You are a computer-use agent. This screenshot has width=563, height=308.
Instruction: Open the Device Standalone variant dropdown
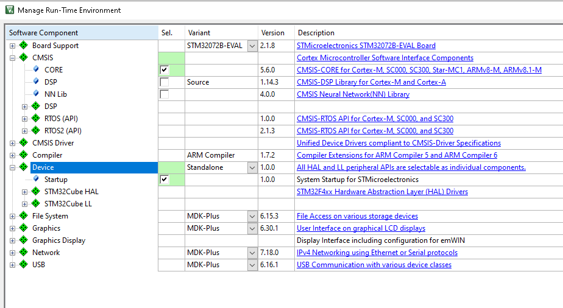[252, 168]
